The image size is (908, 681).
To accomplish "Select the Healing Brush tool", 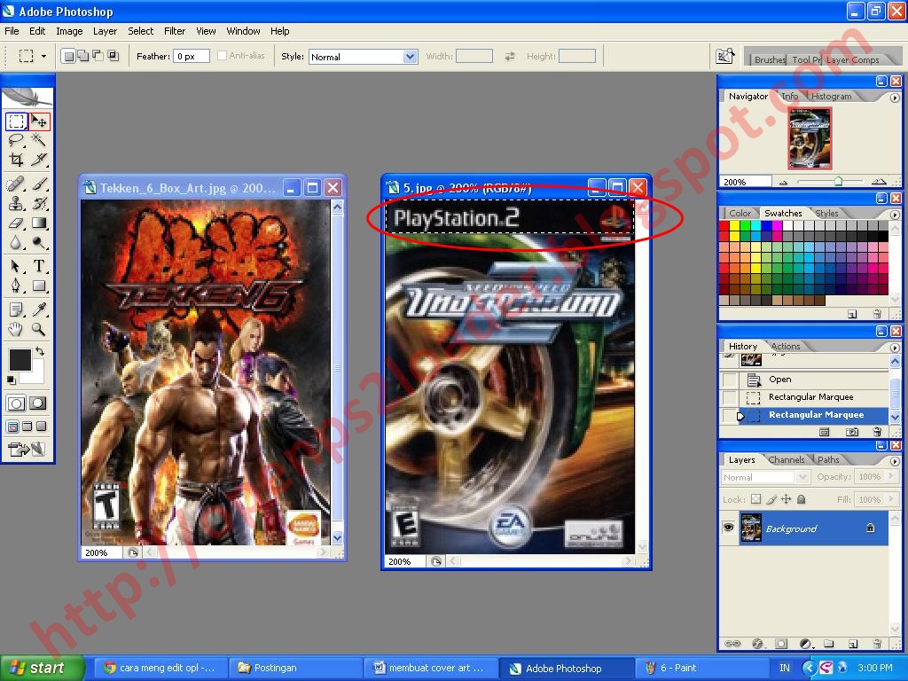I will (16, 184).
